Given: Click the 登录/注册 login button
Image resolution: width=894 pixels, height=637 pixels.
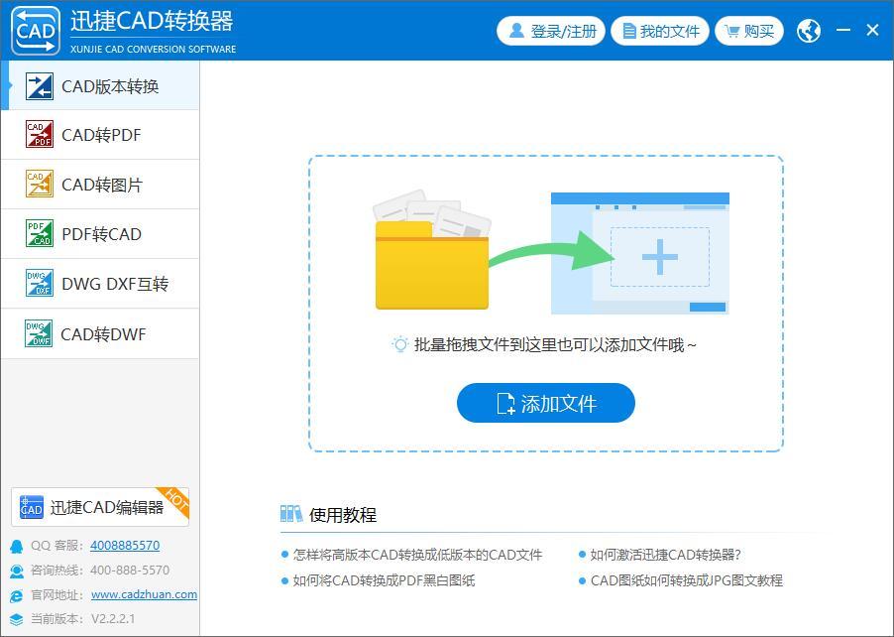Looking at the screenshot, I should click(x=551, y=30).
